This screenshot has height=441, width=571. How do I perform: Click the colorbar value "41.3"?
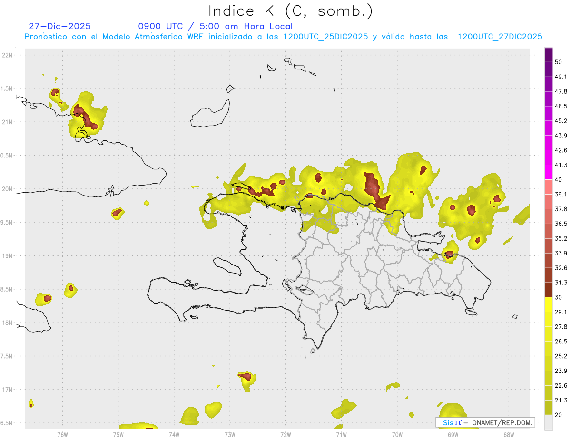pos(561,165)
